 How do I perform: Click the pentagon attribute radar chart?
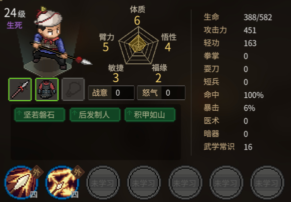click(x=138, y=45)
